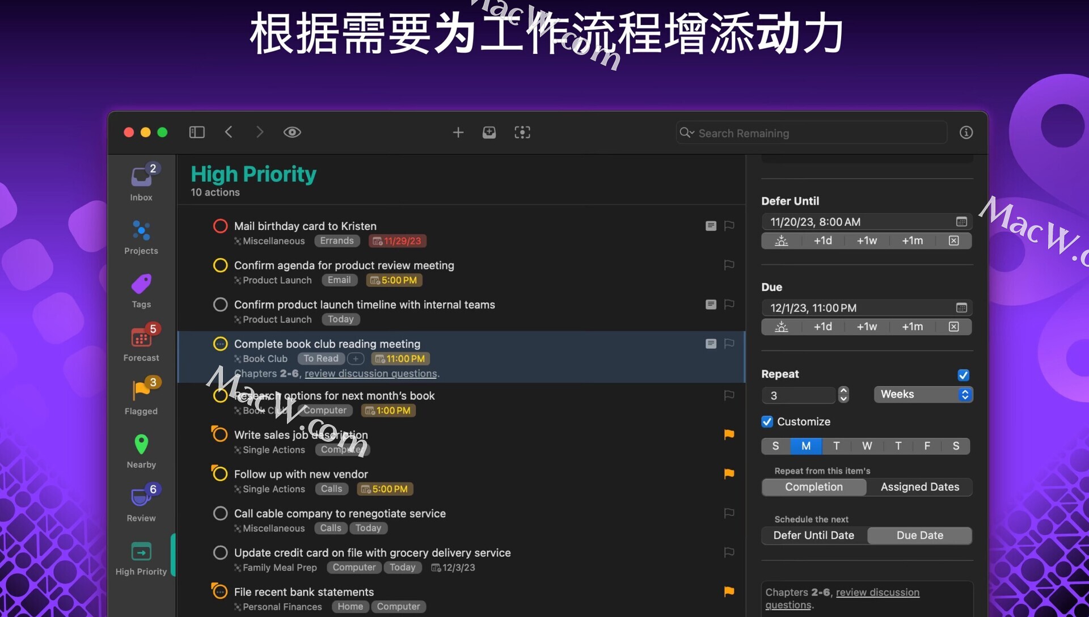Select the Assigned Dates segment
The height and width of the screenshot is (617, 1089).
point(919,487)
